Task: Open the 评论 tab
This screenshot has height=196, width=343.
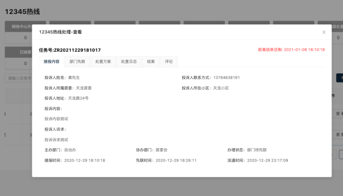Action: 169,62
